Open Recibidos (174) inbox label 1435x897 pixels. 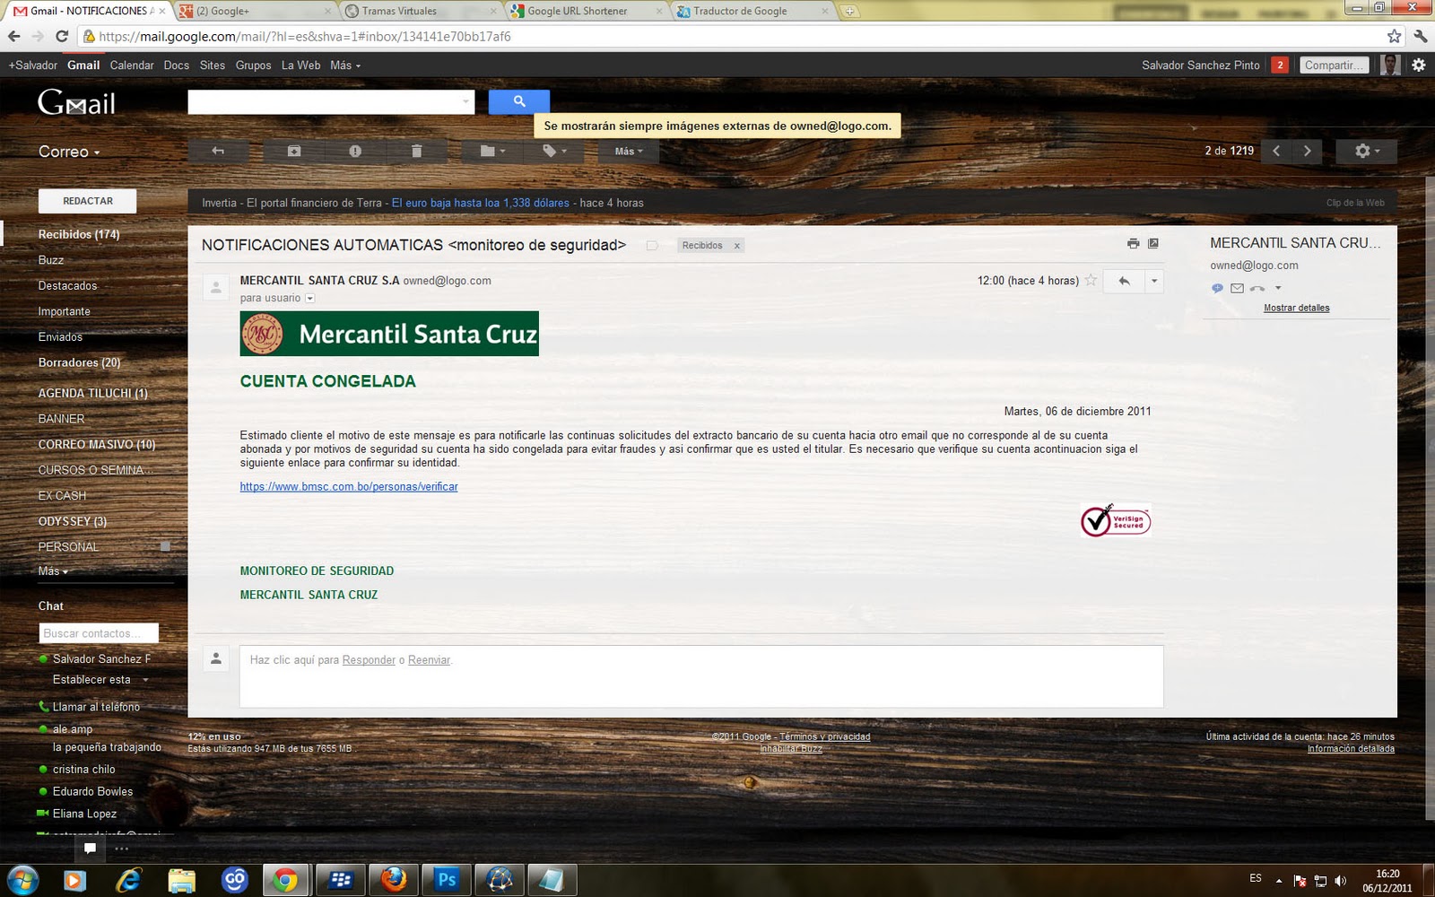[79, 234]
